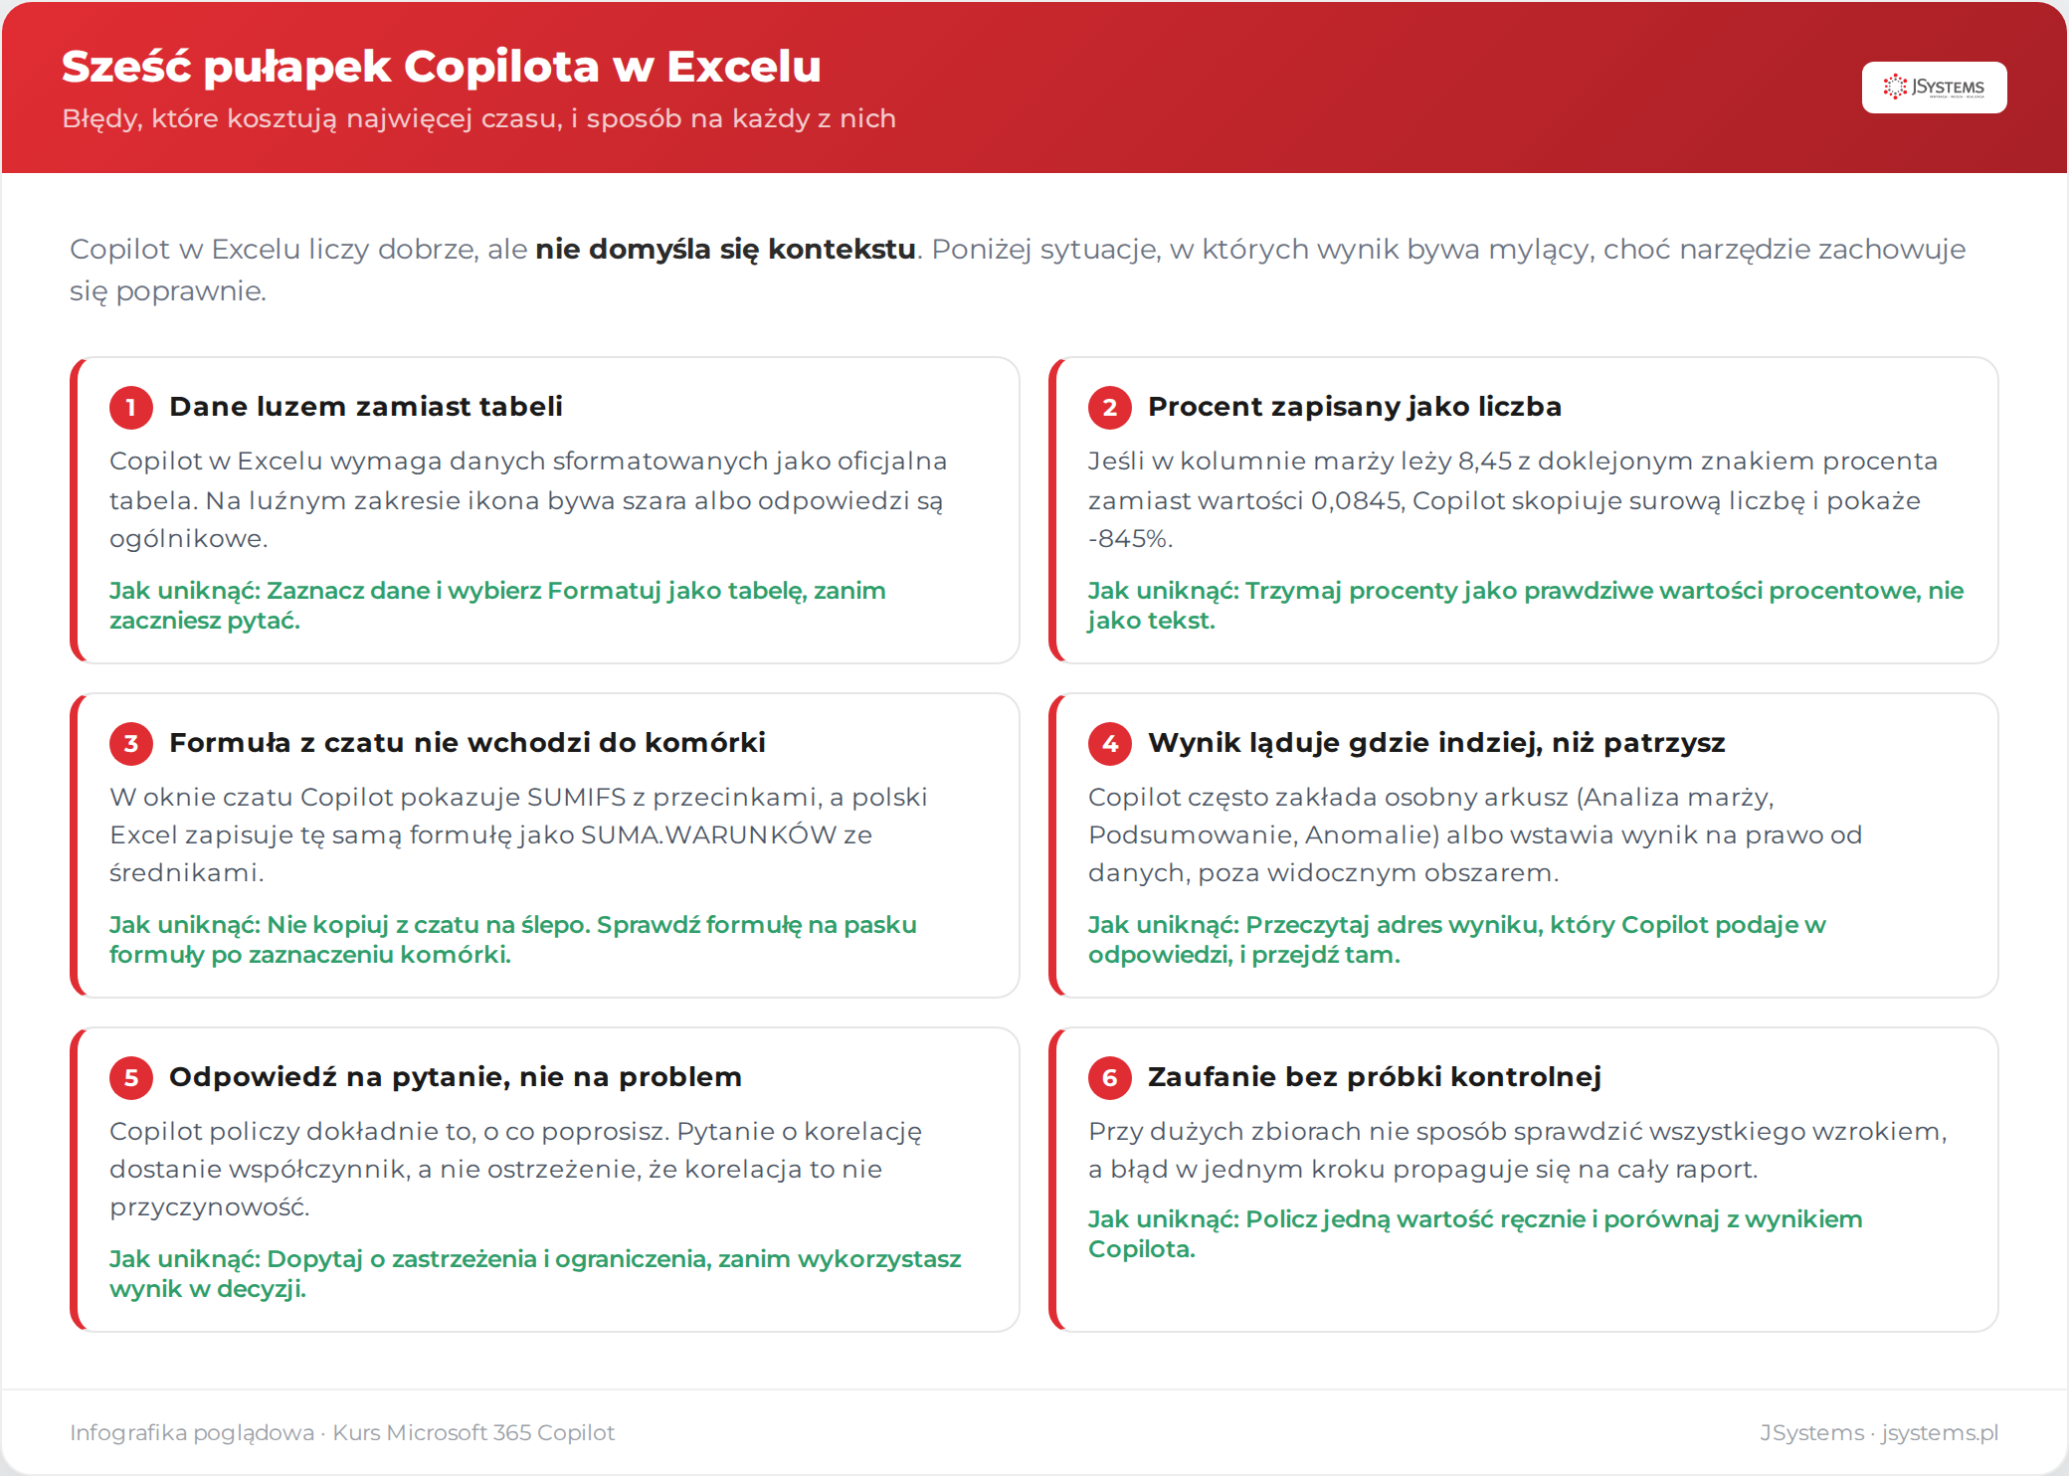Click paragraph starting "Jeśli w kolumnie marży"
Screen dimensions: 2069x1476
pyautogui.click(x=1513, y=500)
